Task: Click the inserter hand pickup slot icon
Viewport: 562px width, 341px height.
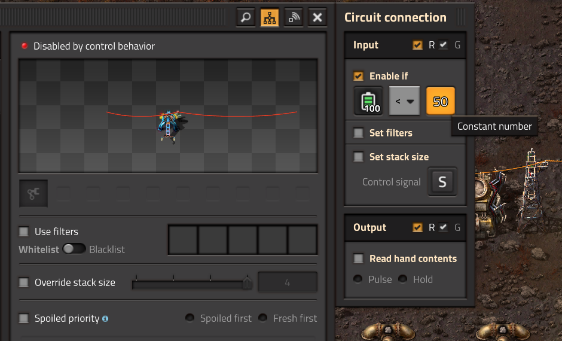Action: pos(33,194)
